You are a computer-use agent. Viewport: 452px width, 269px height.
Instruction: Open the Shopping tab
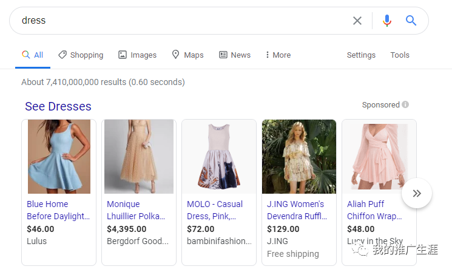[x=81, y=55]
